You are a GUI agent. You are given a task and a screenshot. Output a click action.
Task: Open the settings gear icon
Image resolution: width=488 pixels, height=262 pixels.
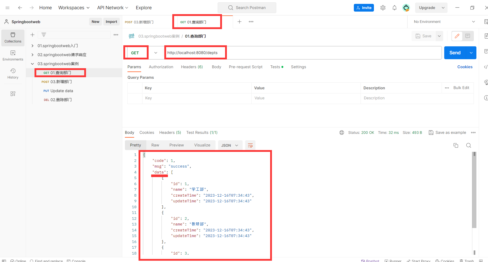[383, 8]
